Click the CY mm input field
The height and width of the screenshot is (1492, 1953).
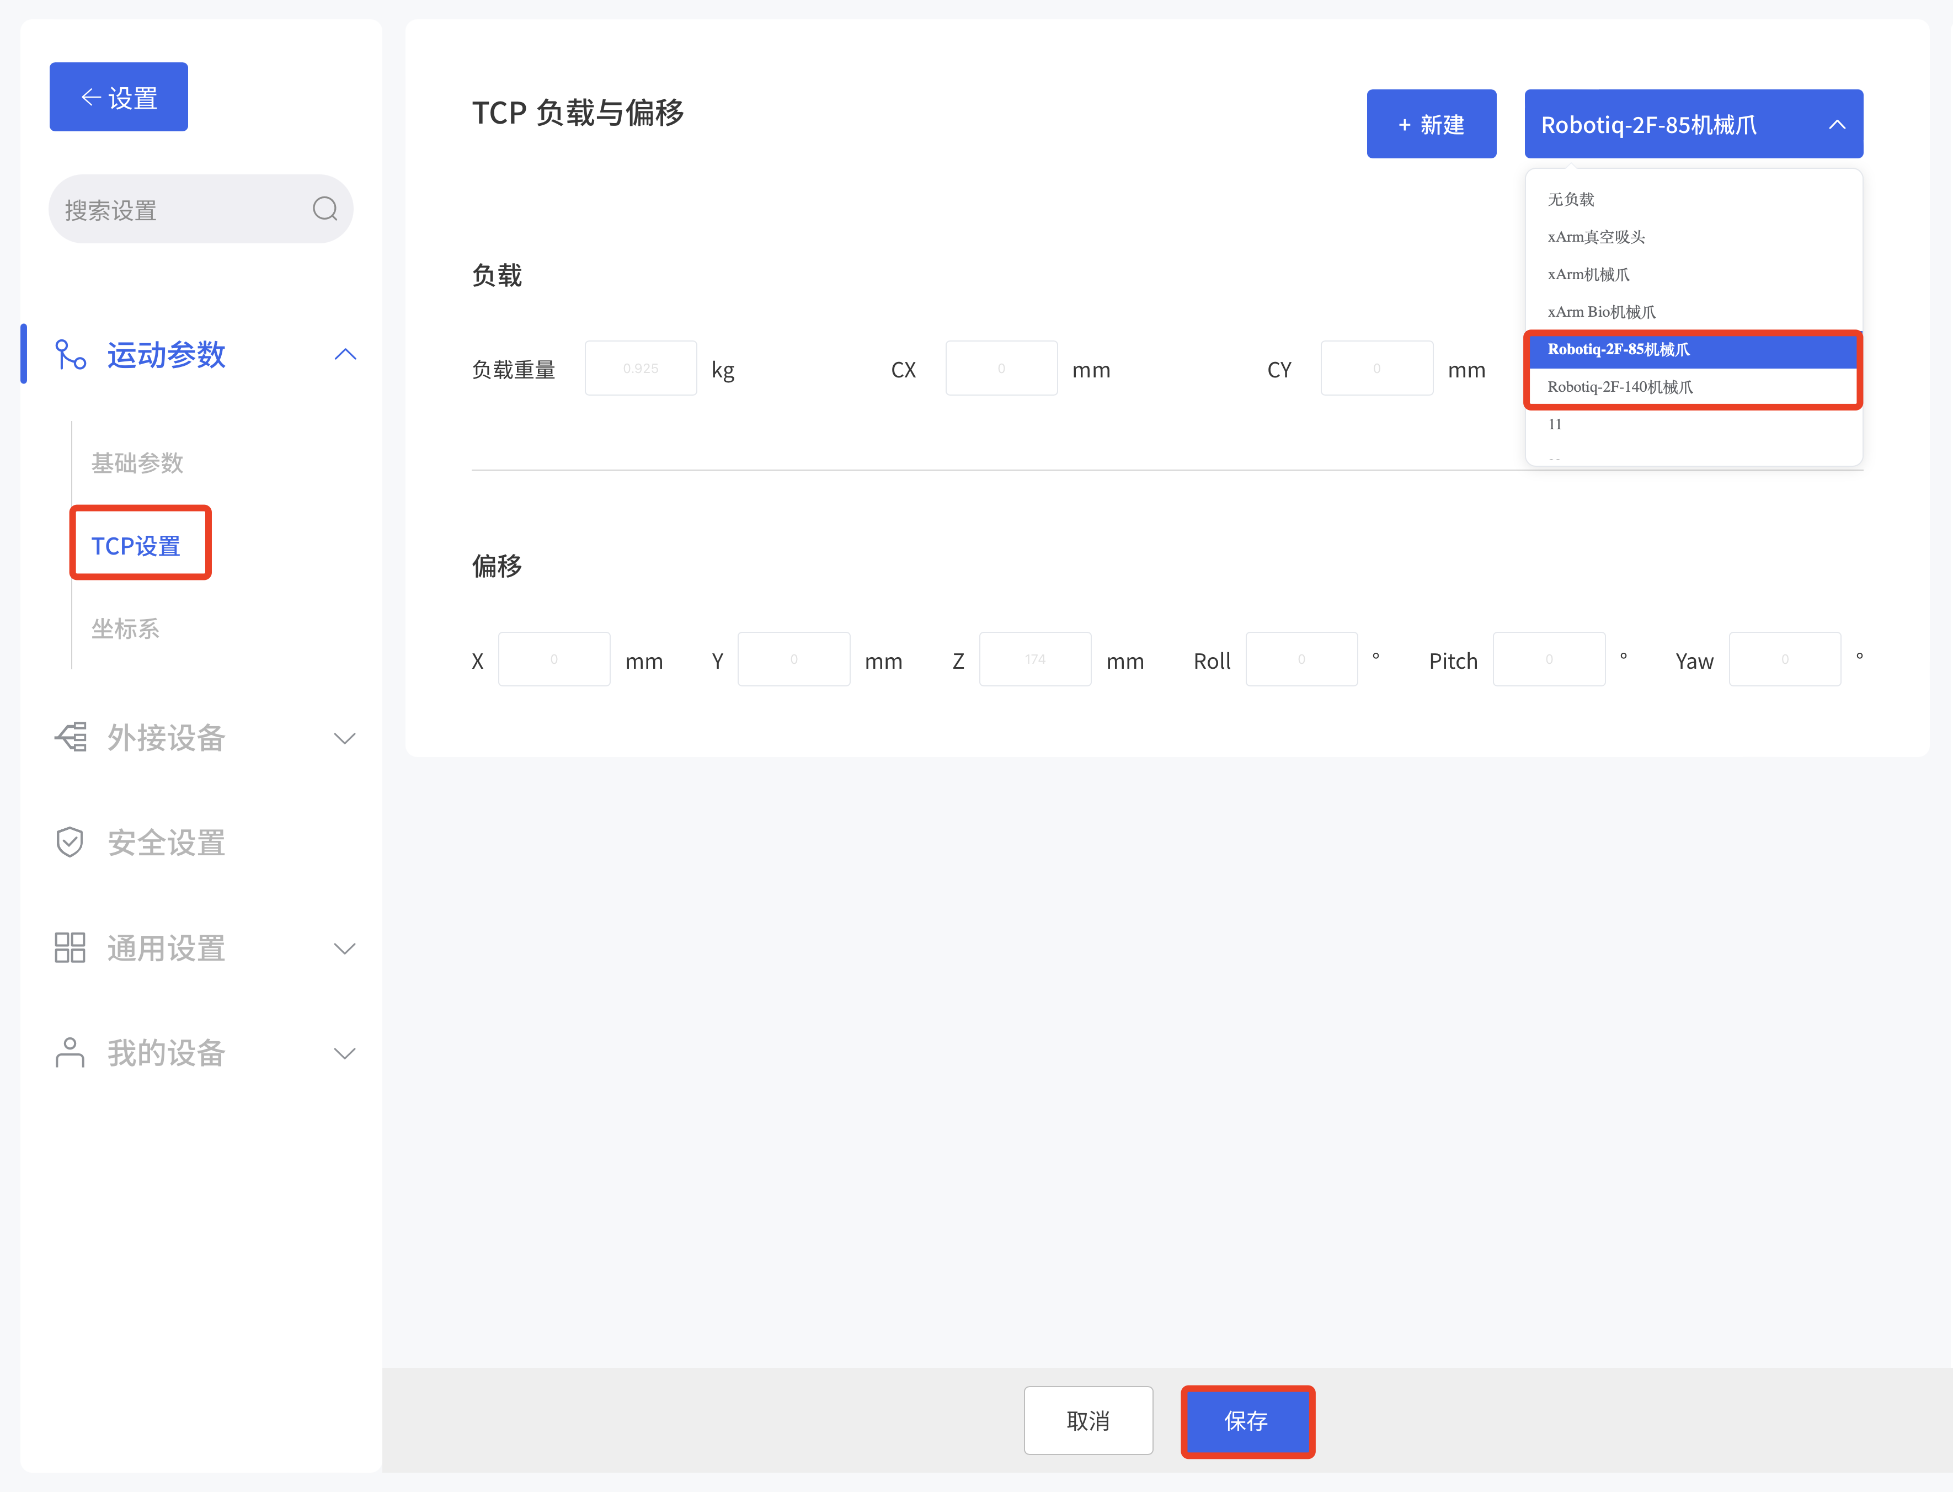[1377, 367]
